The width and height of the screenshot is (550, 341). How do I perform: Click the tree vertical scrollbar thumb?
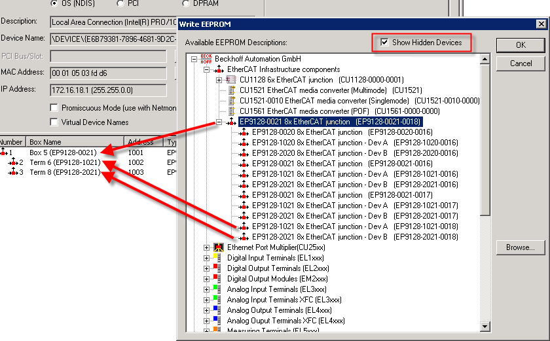[x=485, y=139]
